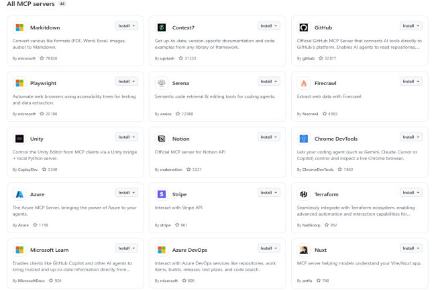Visit the hashicorp author link
The image size is (436, 290).
click(x=311, y=225)
